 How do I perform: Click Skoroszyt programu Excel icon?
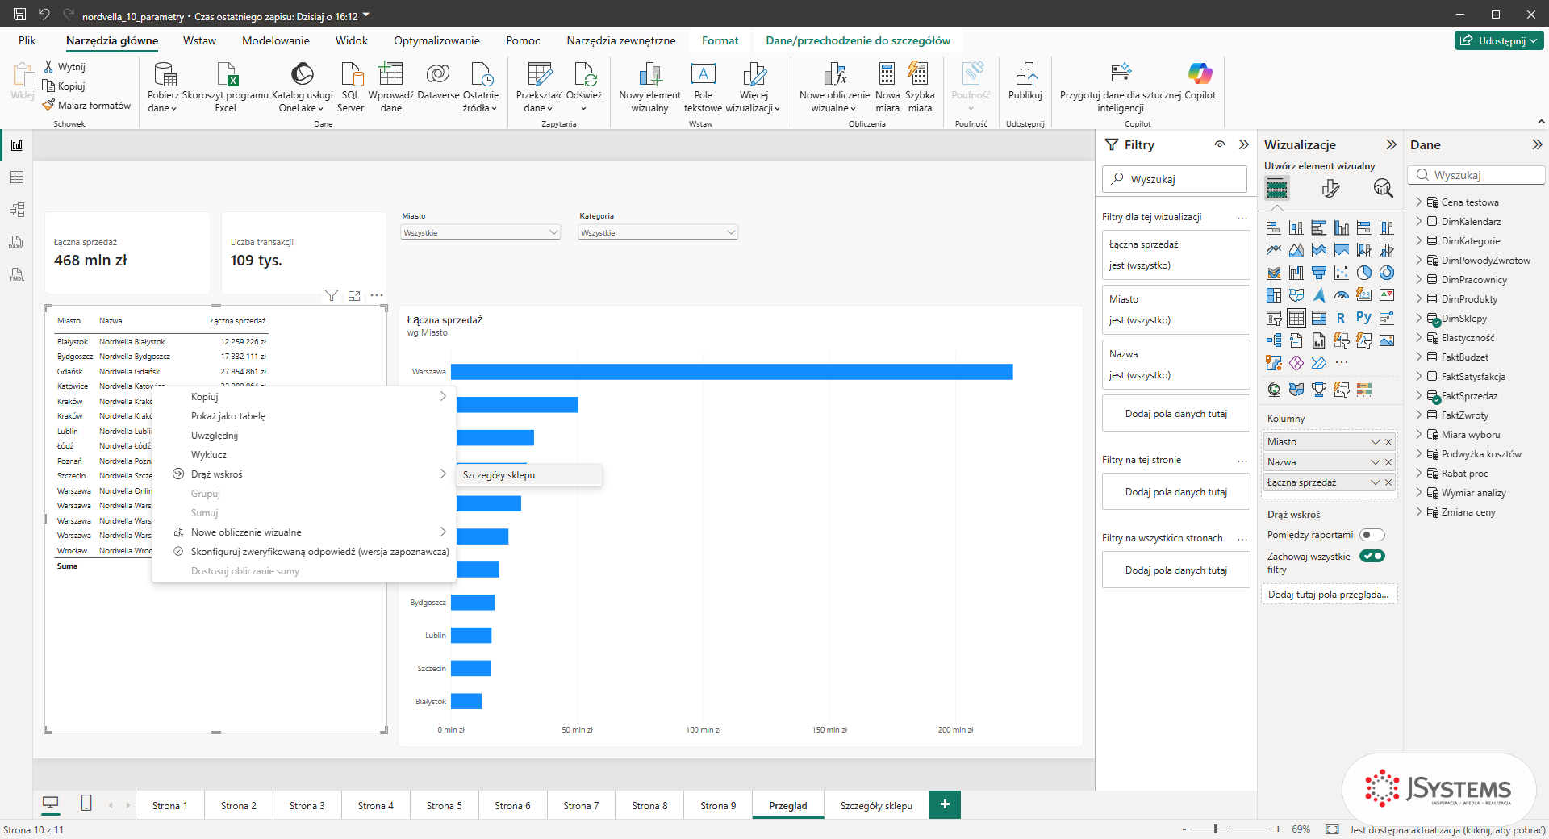pyautogui.click(x=225, y=87)
